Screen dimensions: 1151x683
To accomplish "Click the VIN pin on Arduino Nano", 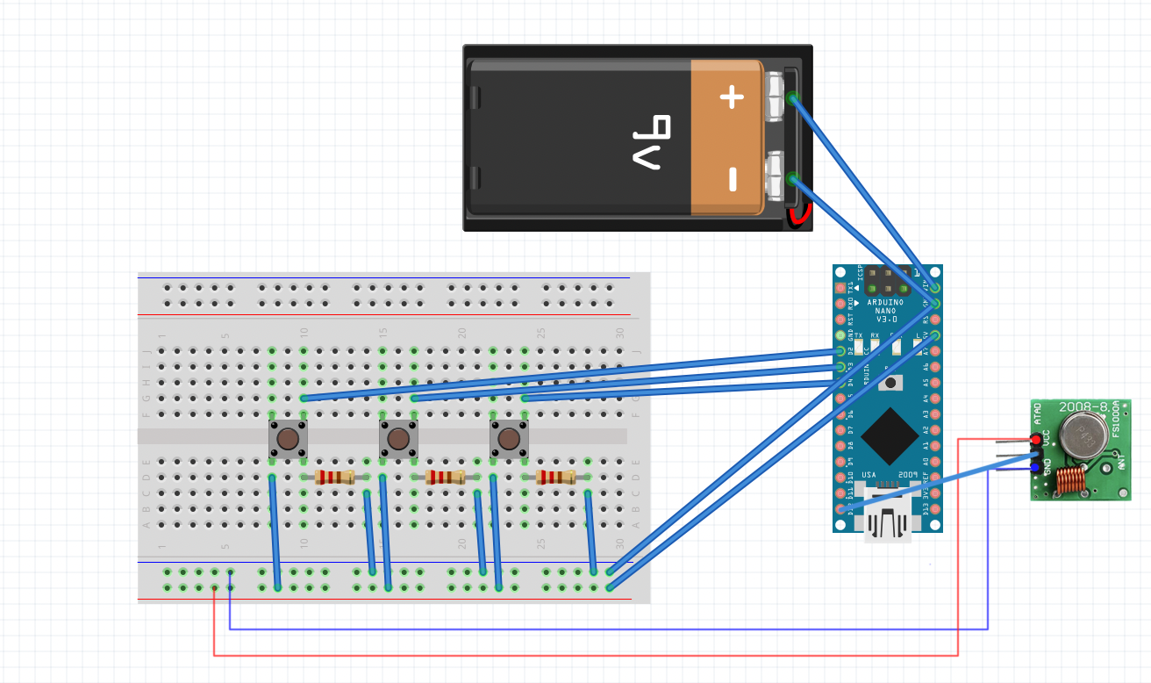I will point(935,287).
